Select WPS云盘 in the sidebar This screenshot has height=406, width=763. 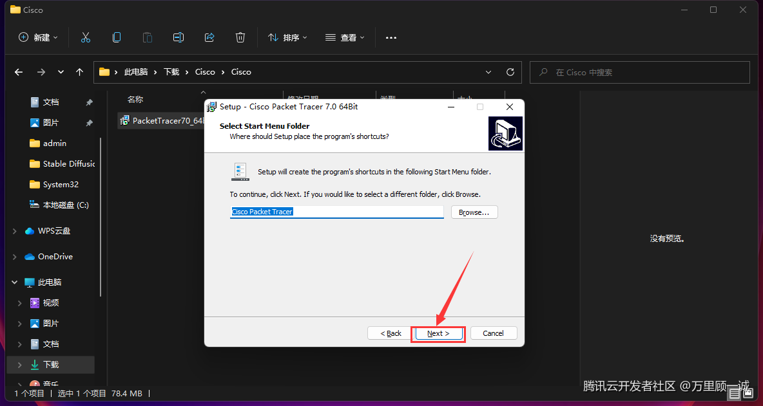(x=54, y=231)
